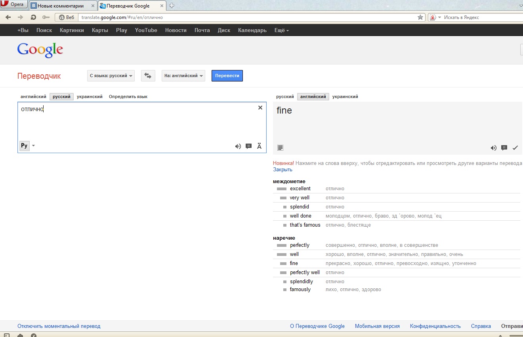Screen dimensions: 523x337
Task: Open На: английский dropdown
Action: pyautogui.click(x=183, y=76)
